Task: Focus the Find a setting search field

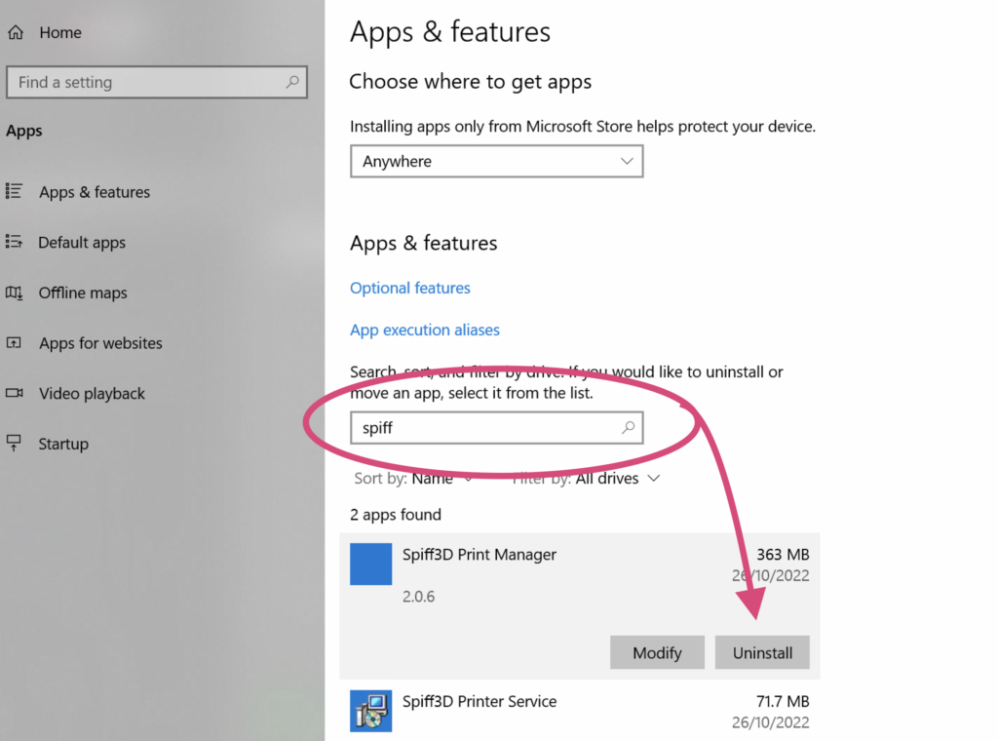Action: [157, 82]
